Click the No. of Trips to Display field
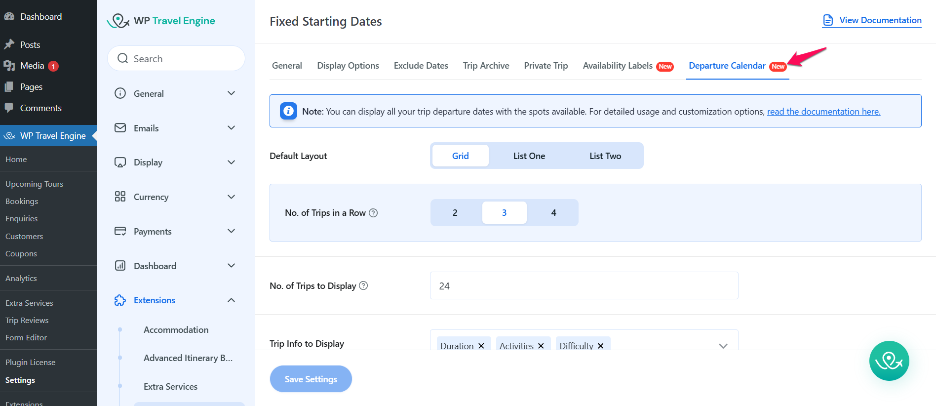 pos(584,285)
